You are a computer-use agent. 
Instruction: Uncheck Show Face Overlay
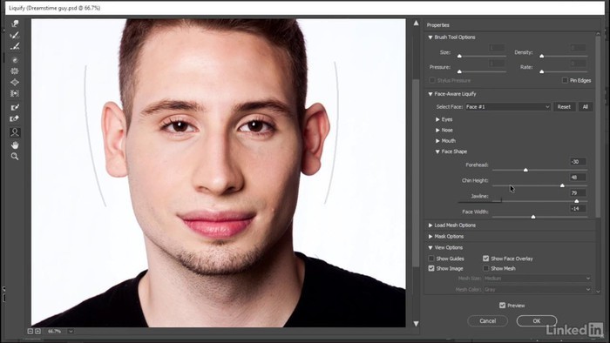pyautogui.click(x=486, y=259)
